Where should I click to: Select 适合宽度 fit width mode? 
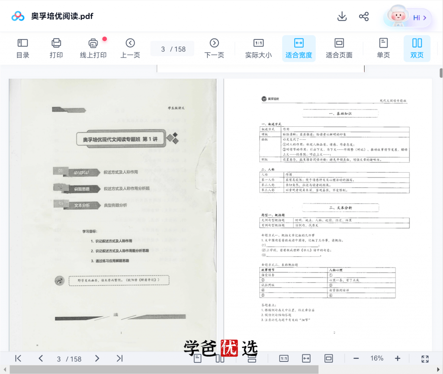[x=299, y=48]
